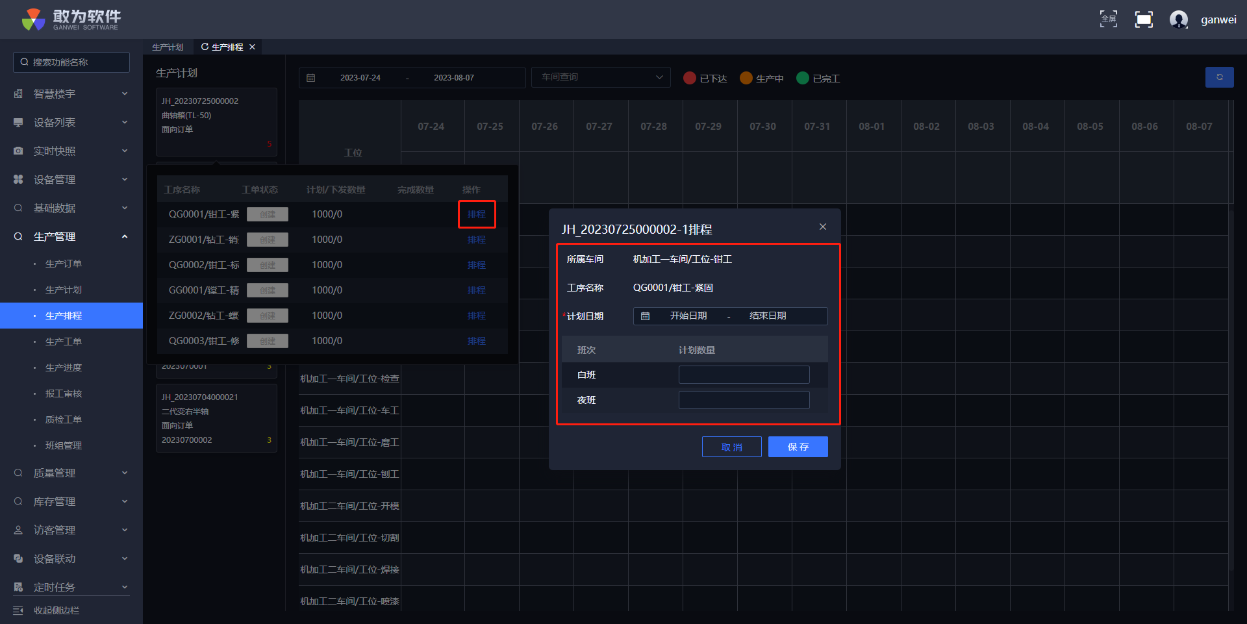Click the fullscreen toggle icon in header
The width and height of the screenshot is (1247, 624).
point(1108,19)
